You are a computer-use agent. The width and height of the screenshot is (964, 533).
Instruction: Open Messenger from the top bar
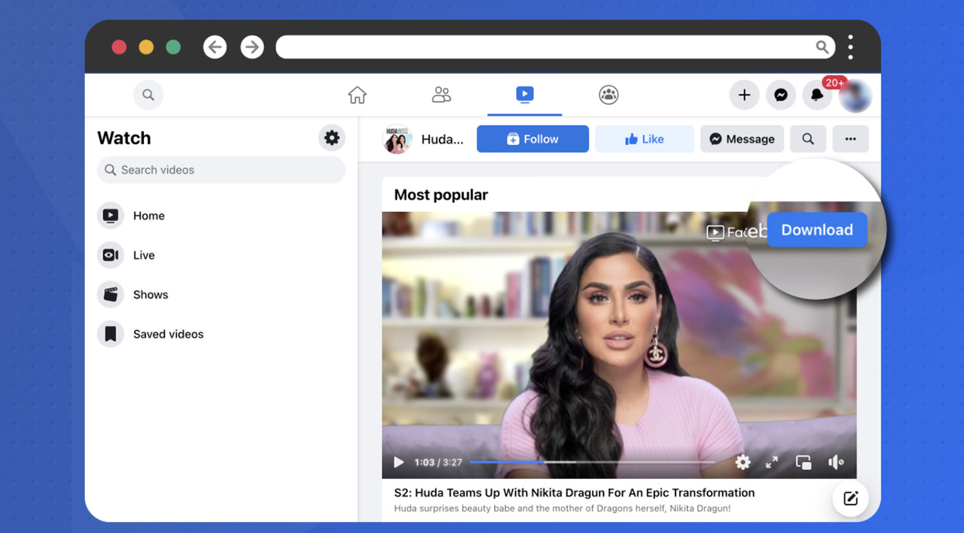point(781,95)
